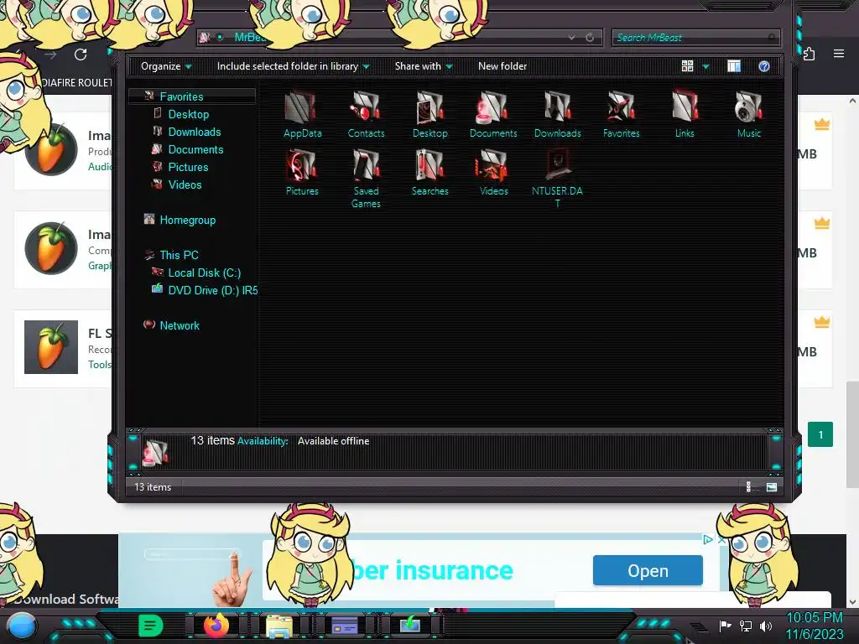Select Videos in navigation pane

coord(185,184)
